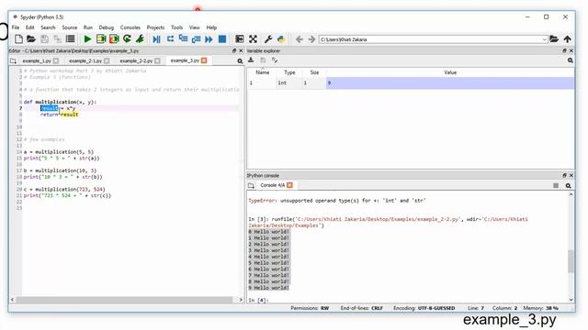
Task: Step to the next line in the debugger
Action: 170,38
